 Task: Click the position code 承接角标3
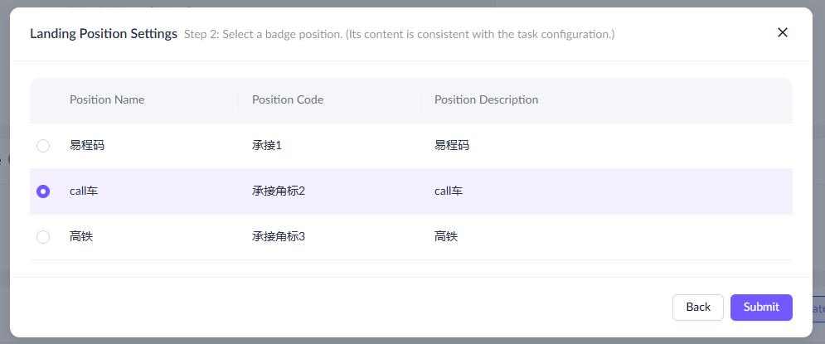(279, 237)
